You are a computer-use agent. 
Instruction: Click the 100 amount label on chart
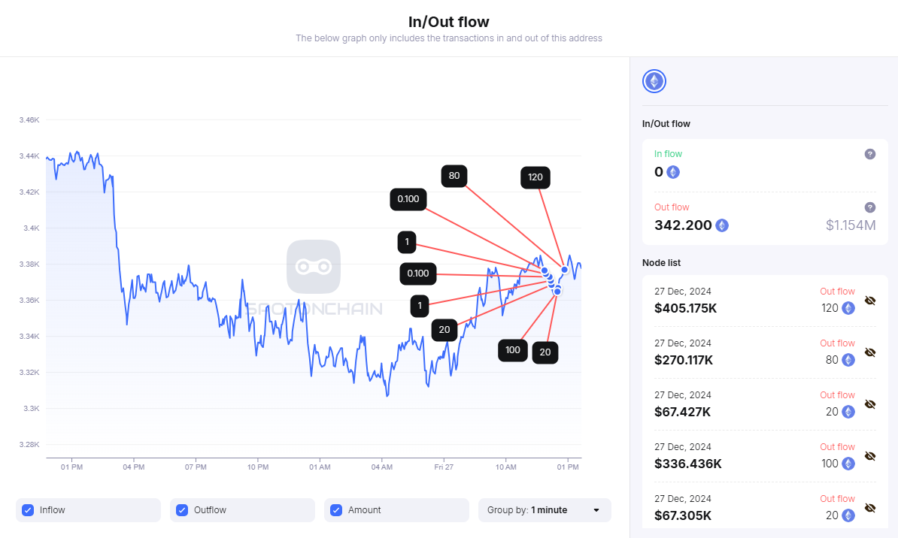(513, 350)
